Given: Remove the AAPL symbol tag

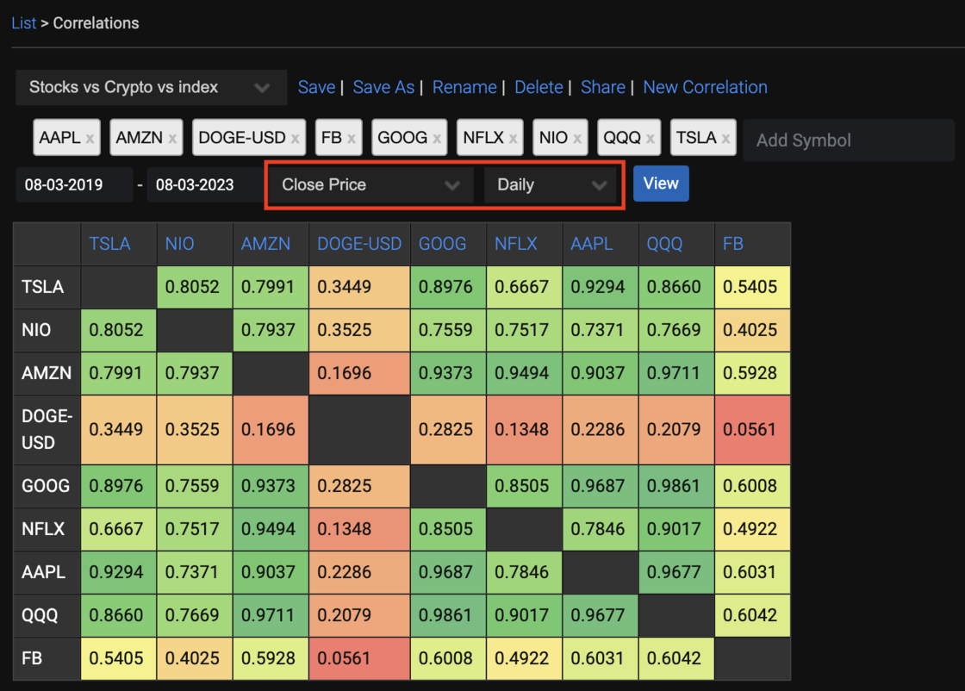Looking at the screenshot, I should (x=90, y=139).
